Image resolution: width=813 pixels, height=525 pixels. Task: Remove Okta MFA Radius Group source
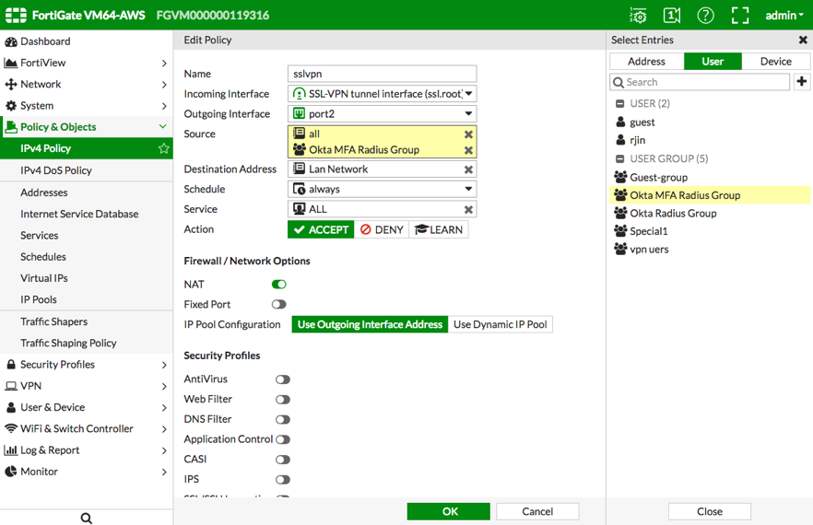pos(468,150)
